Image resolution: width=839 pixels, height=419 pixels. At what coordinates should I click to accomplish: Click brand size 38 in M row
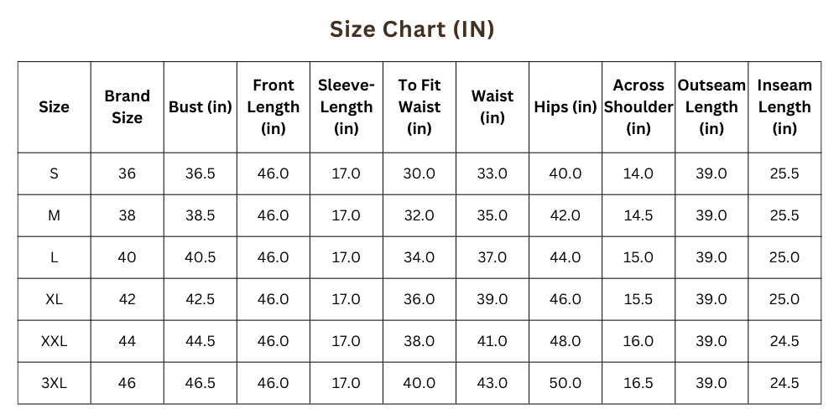(x=127, y=215)
